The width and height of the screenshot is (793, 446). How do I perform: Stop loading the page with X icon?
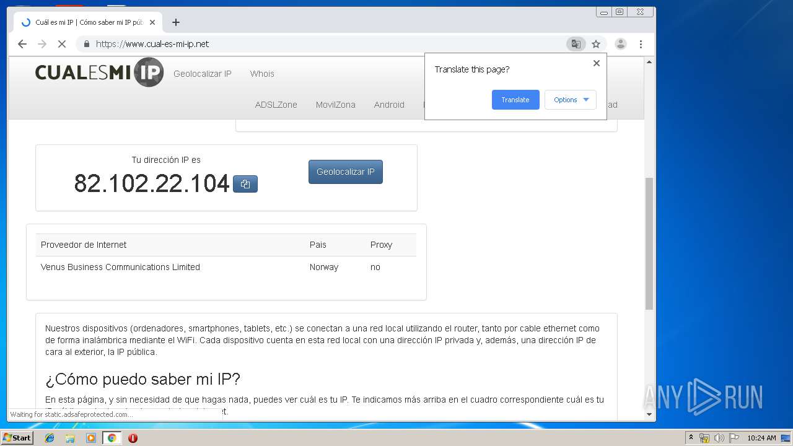pos(62,44)
